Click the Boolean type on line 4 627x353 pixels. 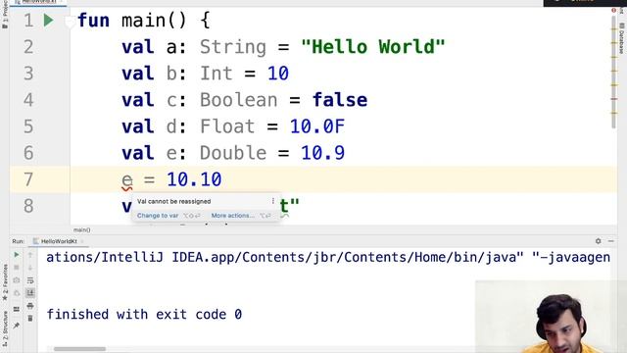click(239, 100)
